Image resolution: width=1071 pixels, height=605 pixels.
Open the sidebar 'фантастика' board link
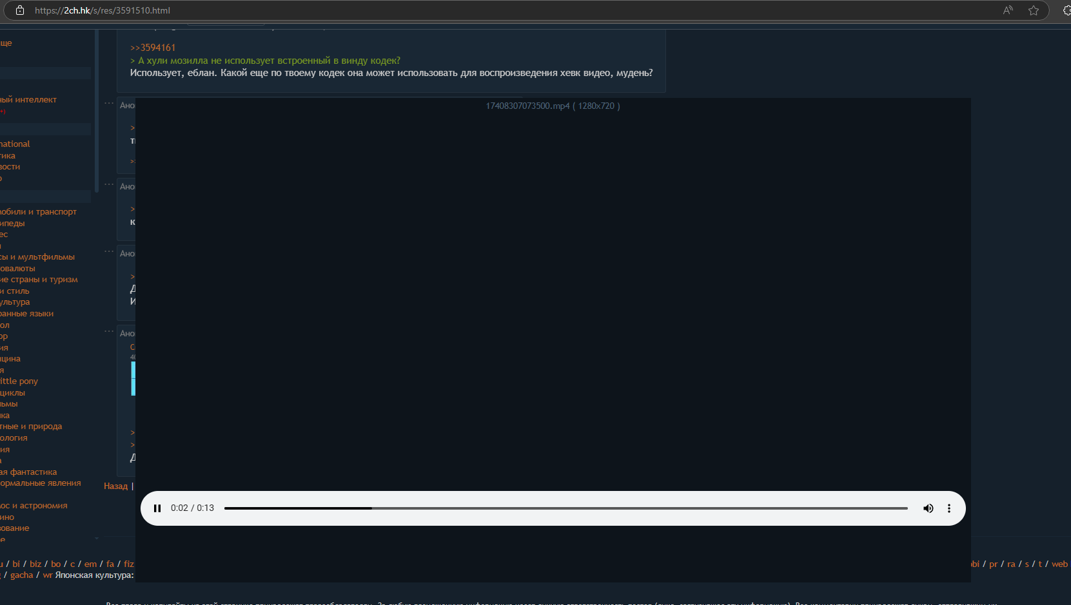(28, 472)
